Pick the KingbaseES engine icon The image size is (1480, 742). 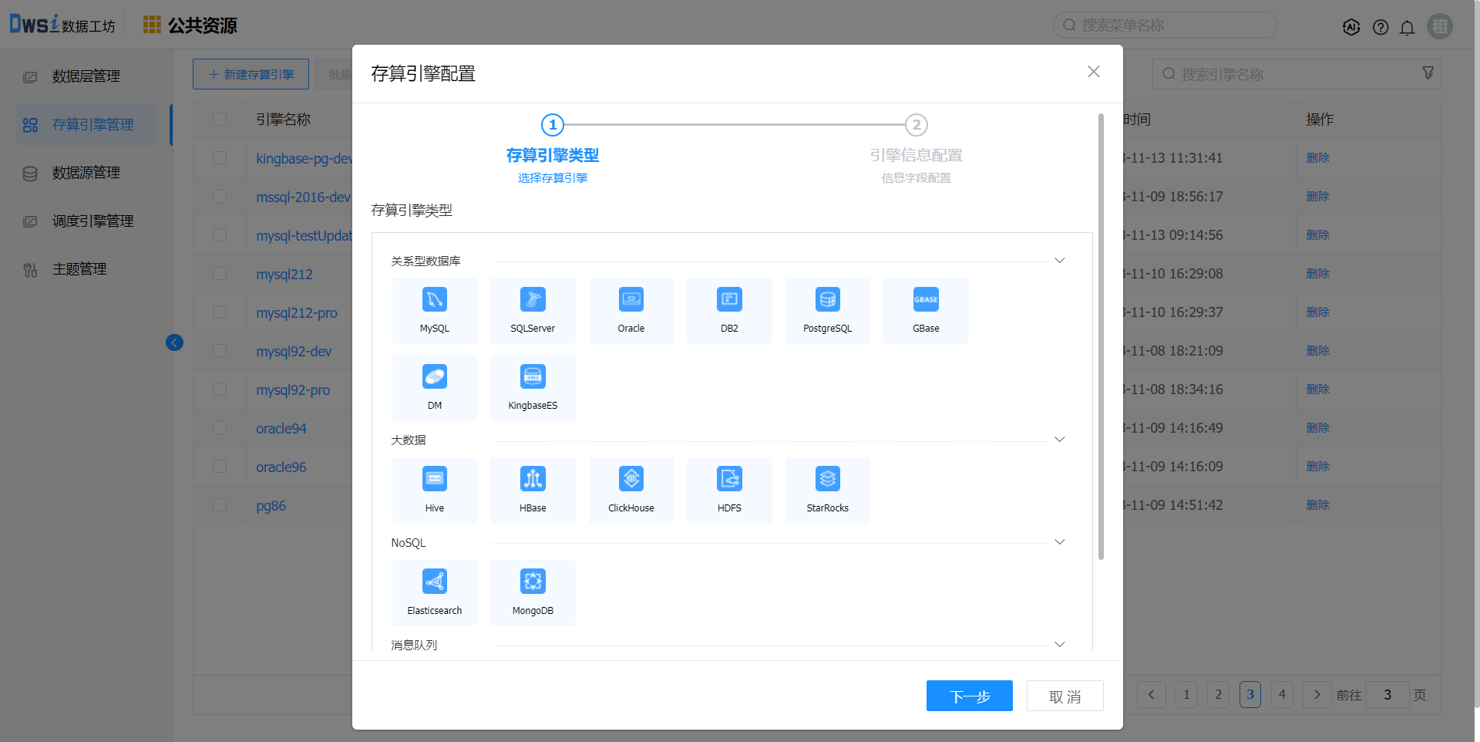click(533, 377)
